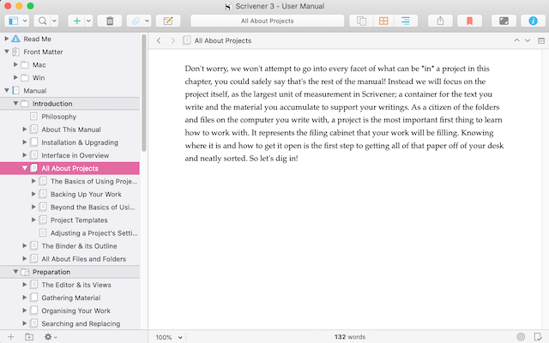Click All About Projects editor title

pyautogui.click(x=223, y=40)
